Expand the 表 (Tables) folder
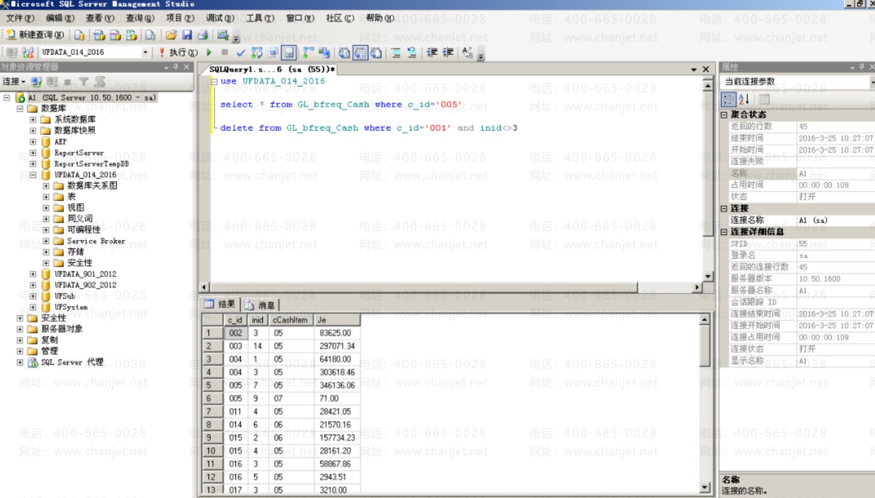Screen dimensions: 875x498 point(46,197)
